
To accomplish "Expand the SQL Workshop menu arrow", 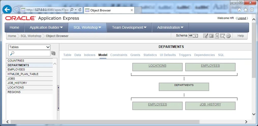I will pos(100,28).
